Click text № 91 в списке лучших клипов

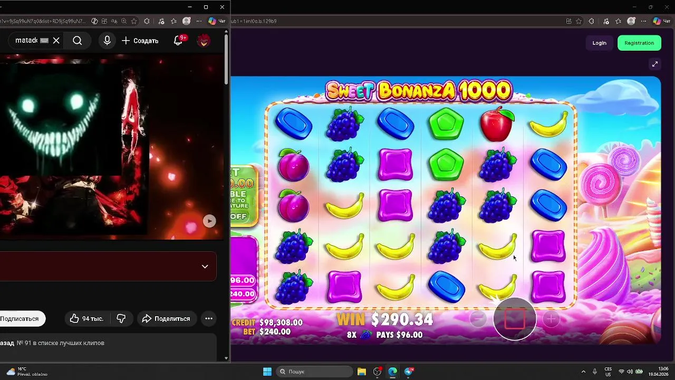(x=61, y=343)
